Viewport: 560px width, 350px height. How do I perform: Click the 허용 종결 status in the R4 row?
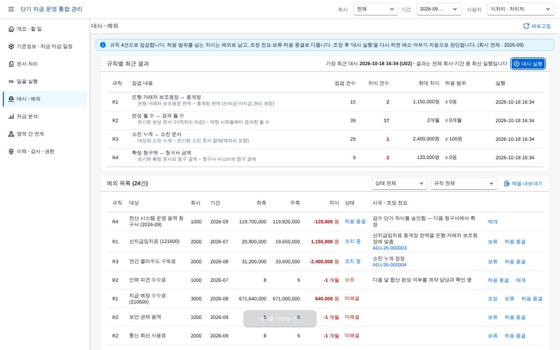(355, 221)
